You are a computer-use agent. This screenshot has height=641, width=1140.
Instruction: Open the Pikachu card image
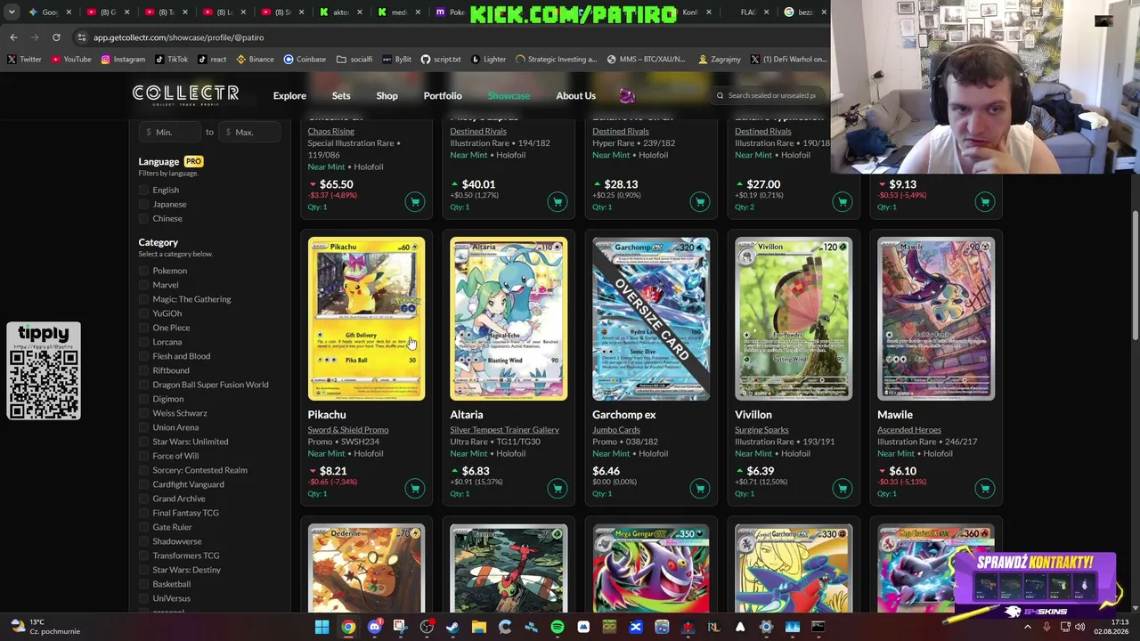366,319
